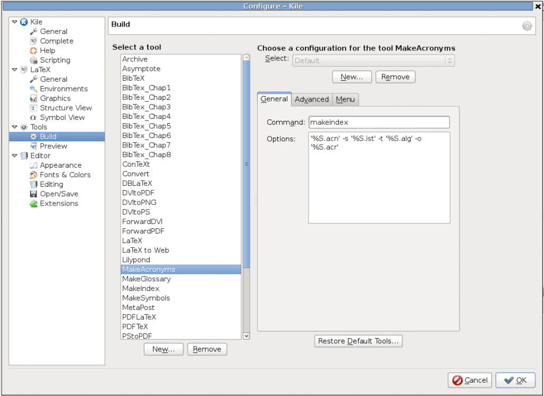This screenshot has width=544, height=396.
Task: Click the Editor category icon
Action: [x=24, y=156]
